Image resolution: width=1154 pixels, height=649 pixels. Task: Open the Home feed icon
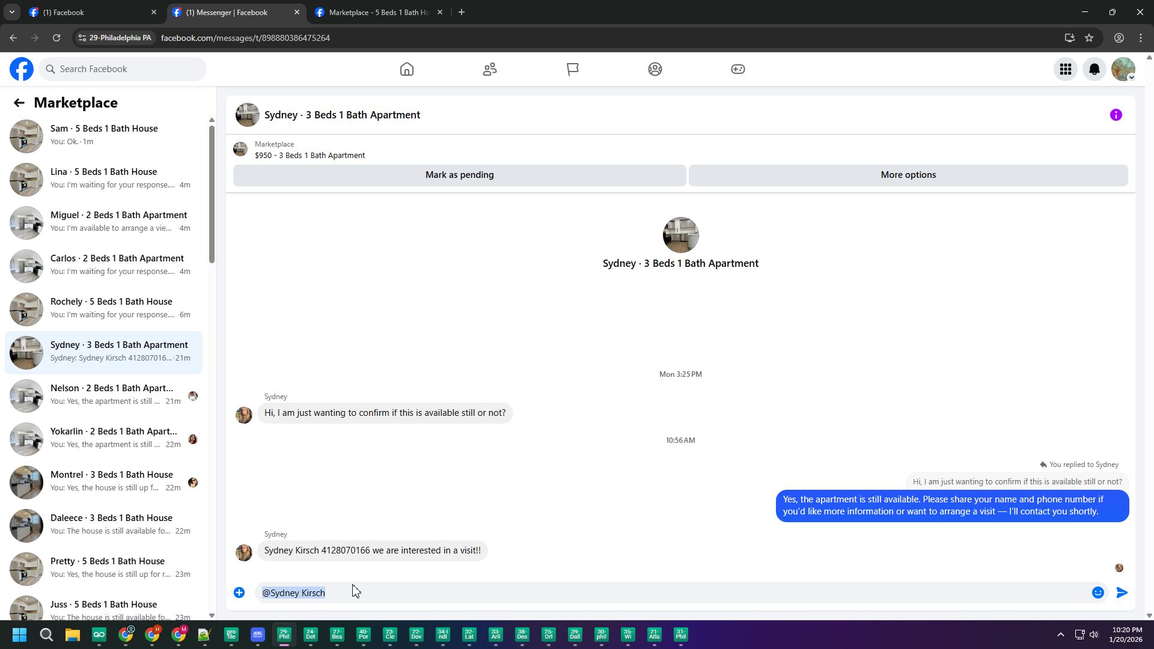(x=407, y=69)
